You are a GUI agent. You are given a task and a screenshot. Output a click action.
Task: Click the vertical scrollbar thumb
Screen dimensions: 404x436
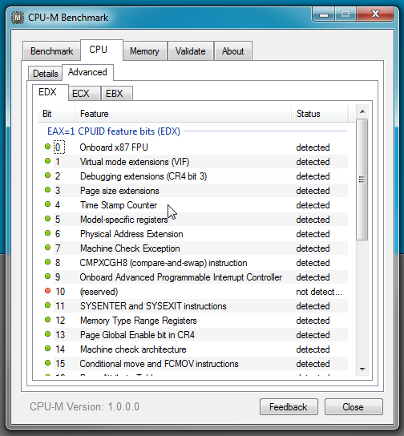(x=362, y=180)
